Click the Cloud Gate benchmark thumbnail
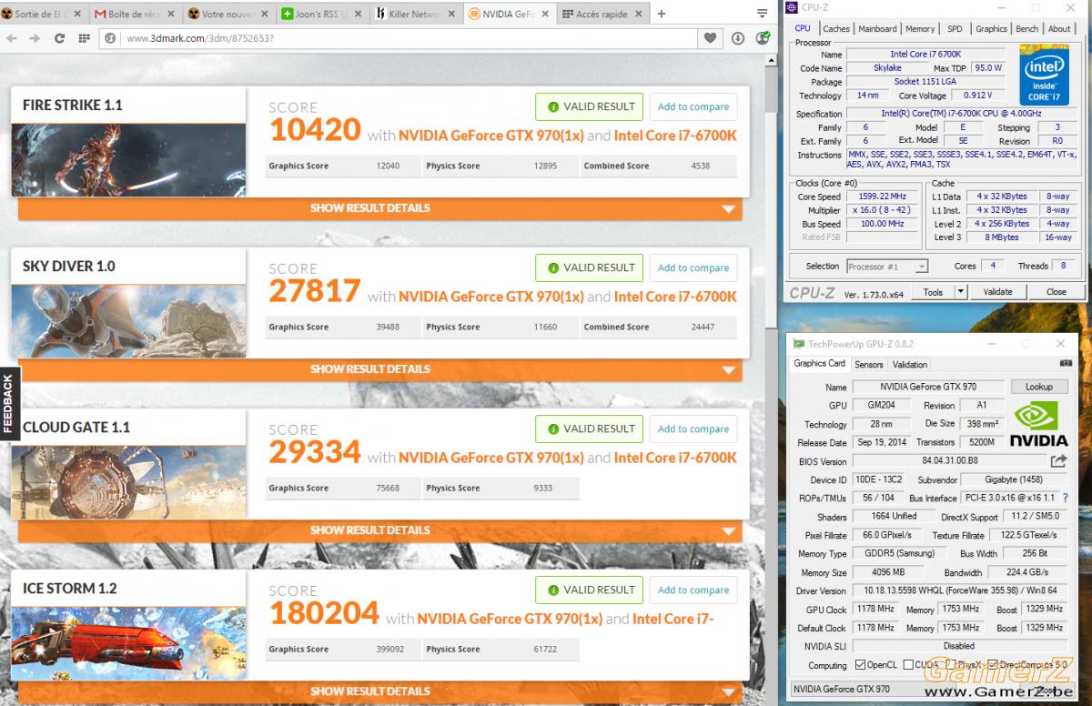 128,481
